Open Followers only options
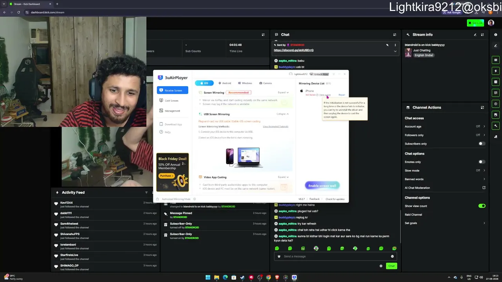The image size is (502, 282). coord(445,135)
